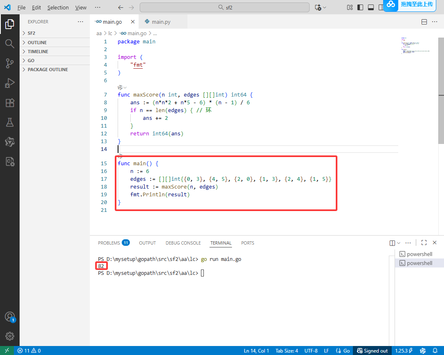This screenshot has width=444, height=355.
Task: Open the Source Control view
Action: pyautogui.click(x=10, y=63)
